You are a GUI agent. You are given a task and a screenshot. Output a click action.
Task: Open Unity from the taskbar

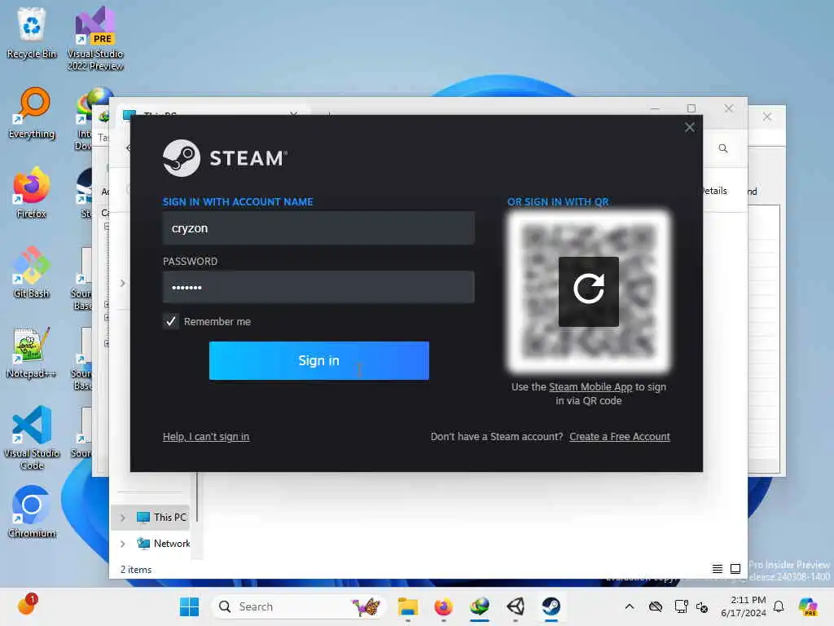(516, 606)
